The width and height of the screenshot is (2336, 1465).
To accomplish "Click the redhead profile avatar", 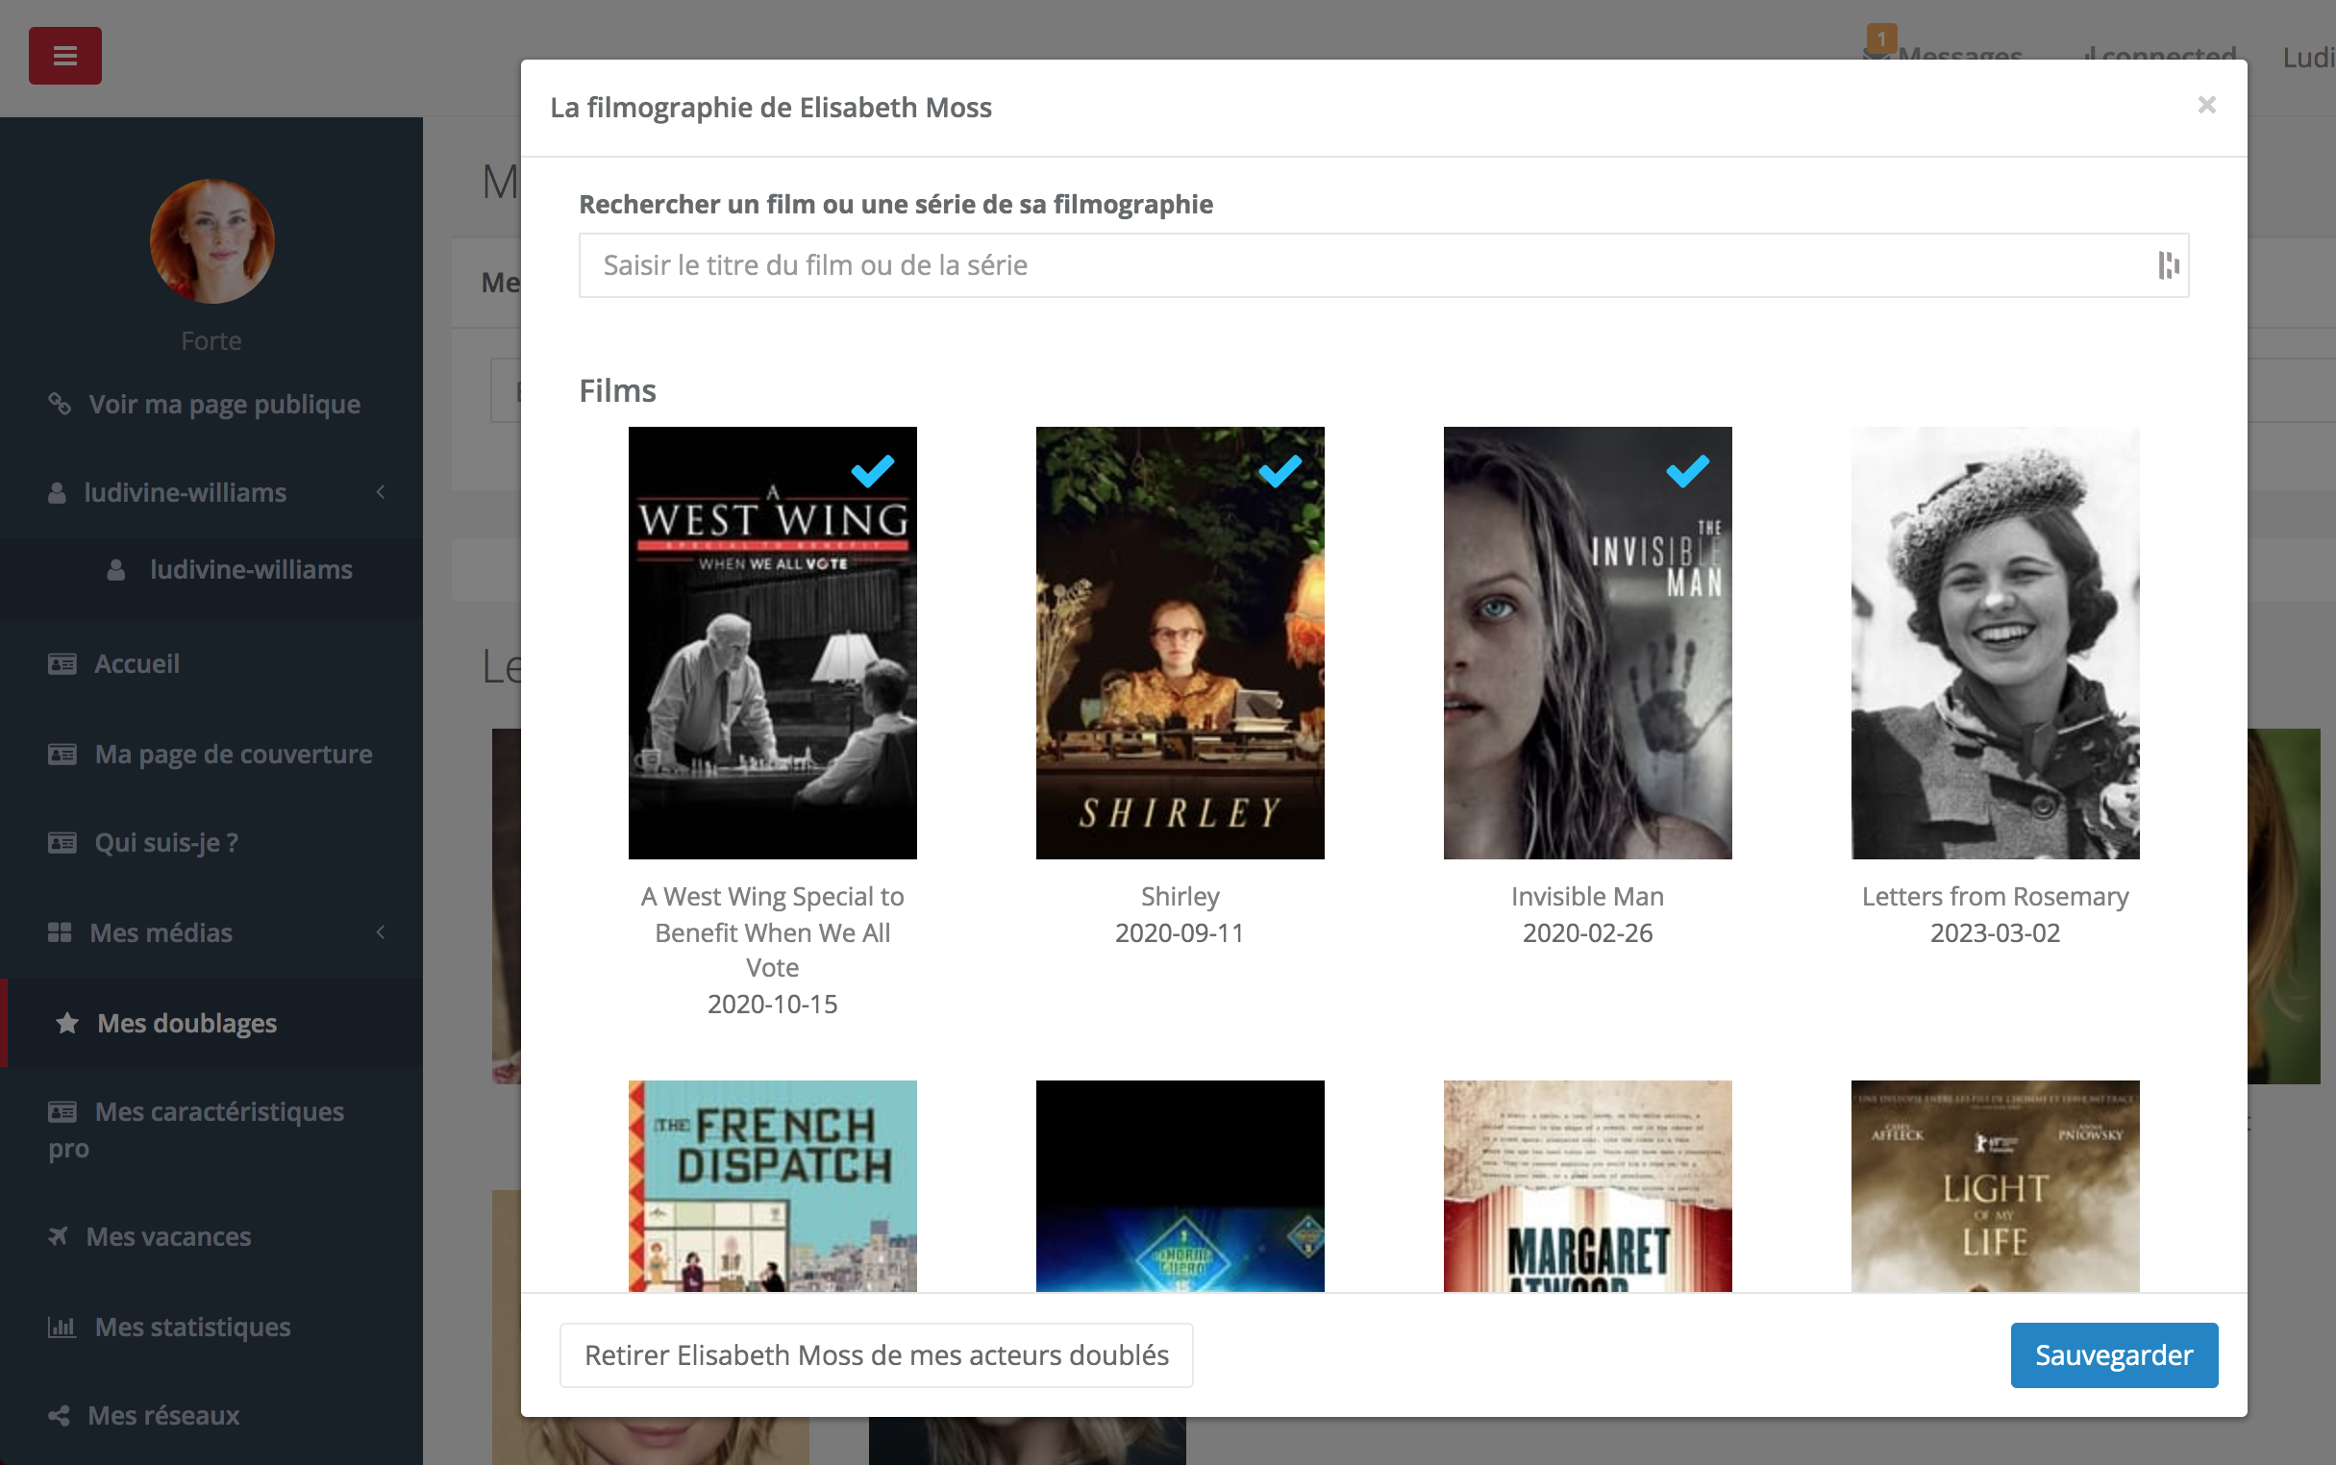I will [x=211, y=240].
